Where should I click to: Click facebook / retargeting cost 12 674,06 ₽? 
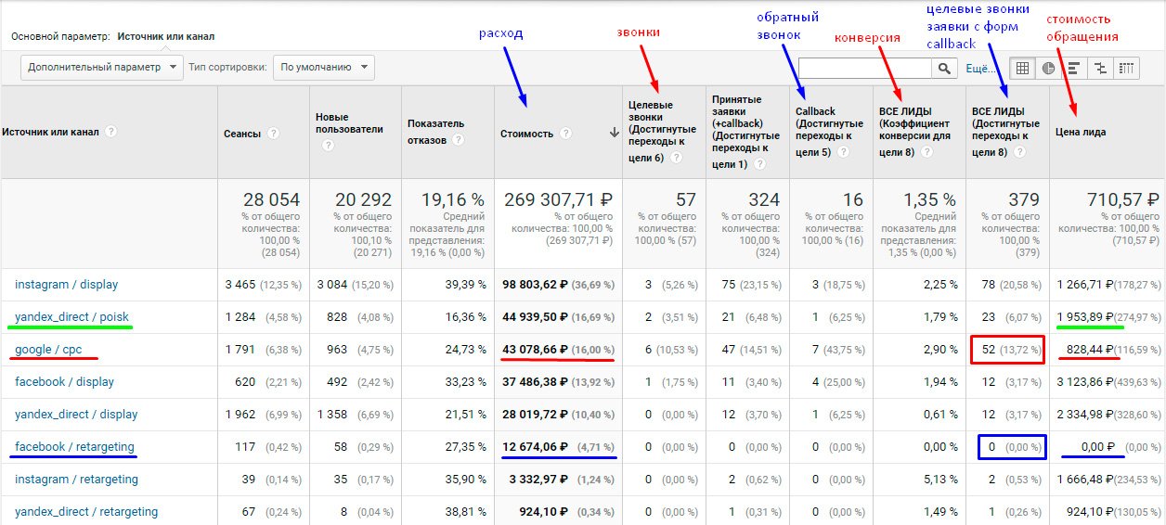point(533,446)
